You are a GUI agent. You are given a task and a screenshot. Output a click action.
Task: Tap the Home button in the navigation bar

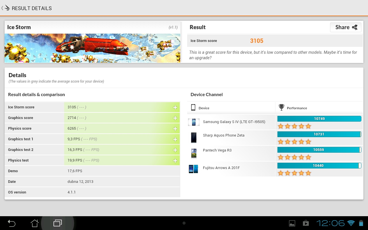(34, 223)
